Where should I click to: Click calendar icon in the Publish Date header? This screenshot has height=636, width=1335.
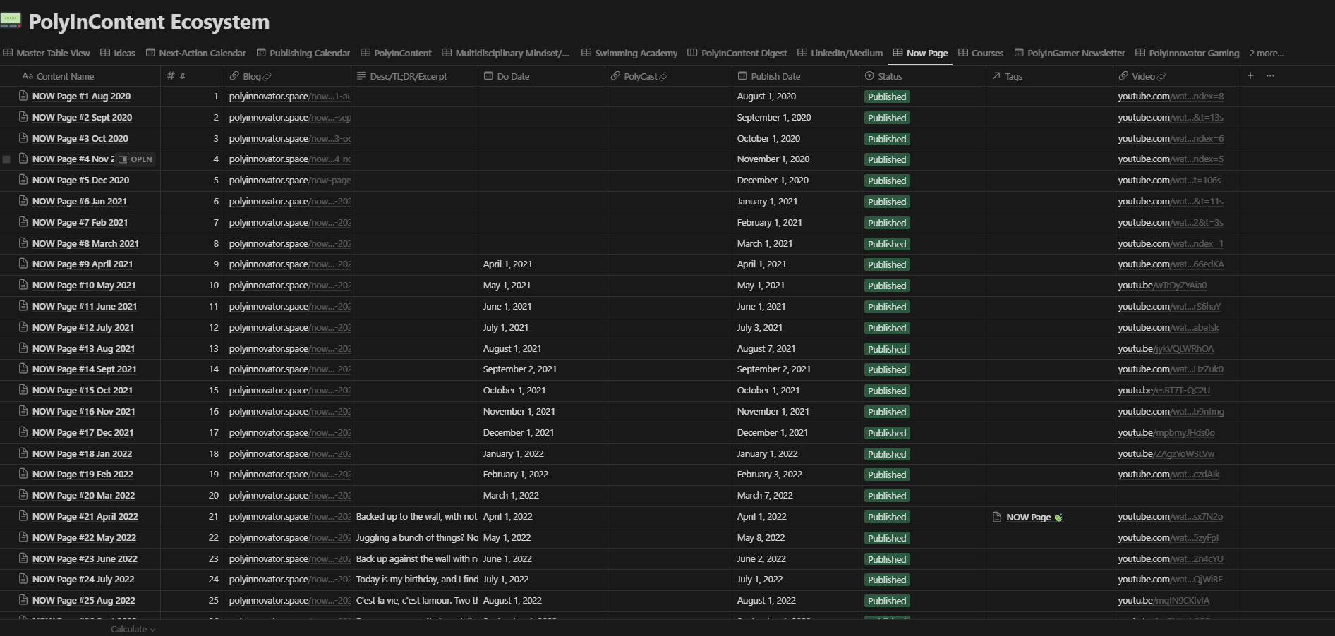(742, 76)
